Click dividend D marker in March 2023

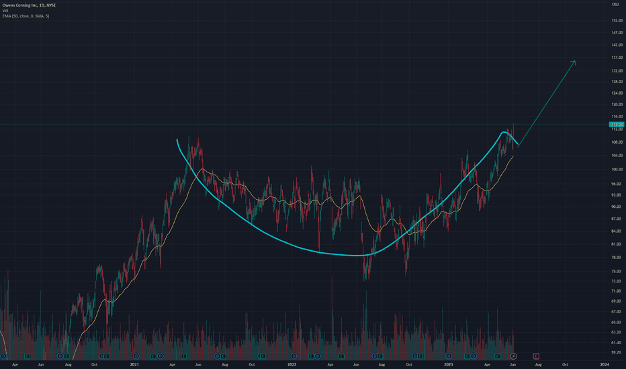(474, 356)
